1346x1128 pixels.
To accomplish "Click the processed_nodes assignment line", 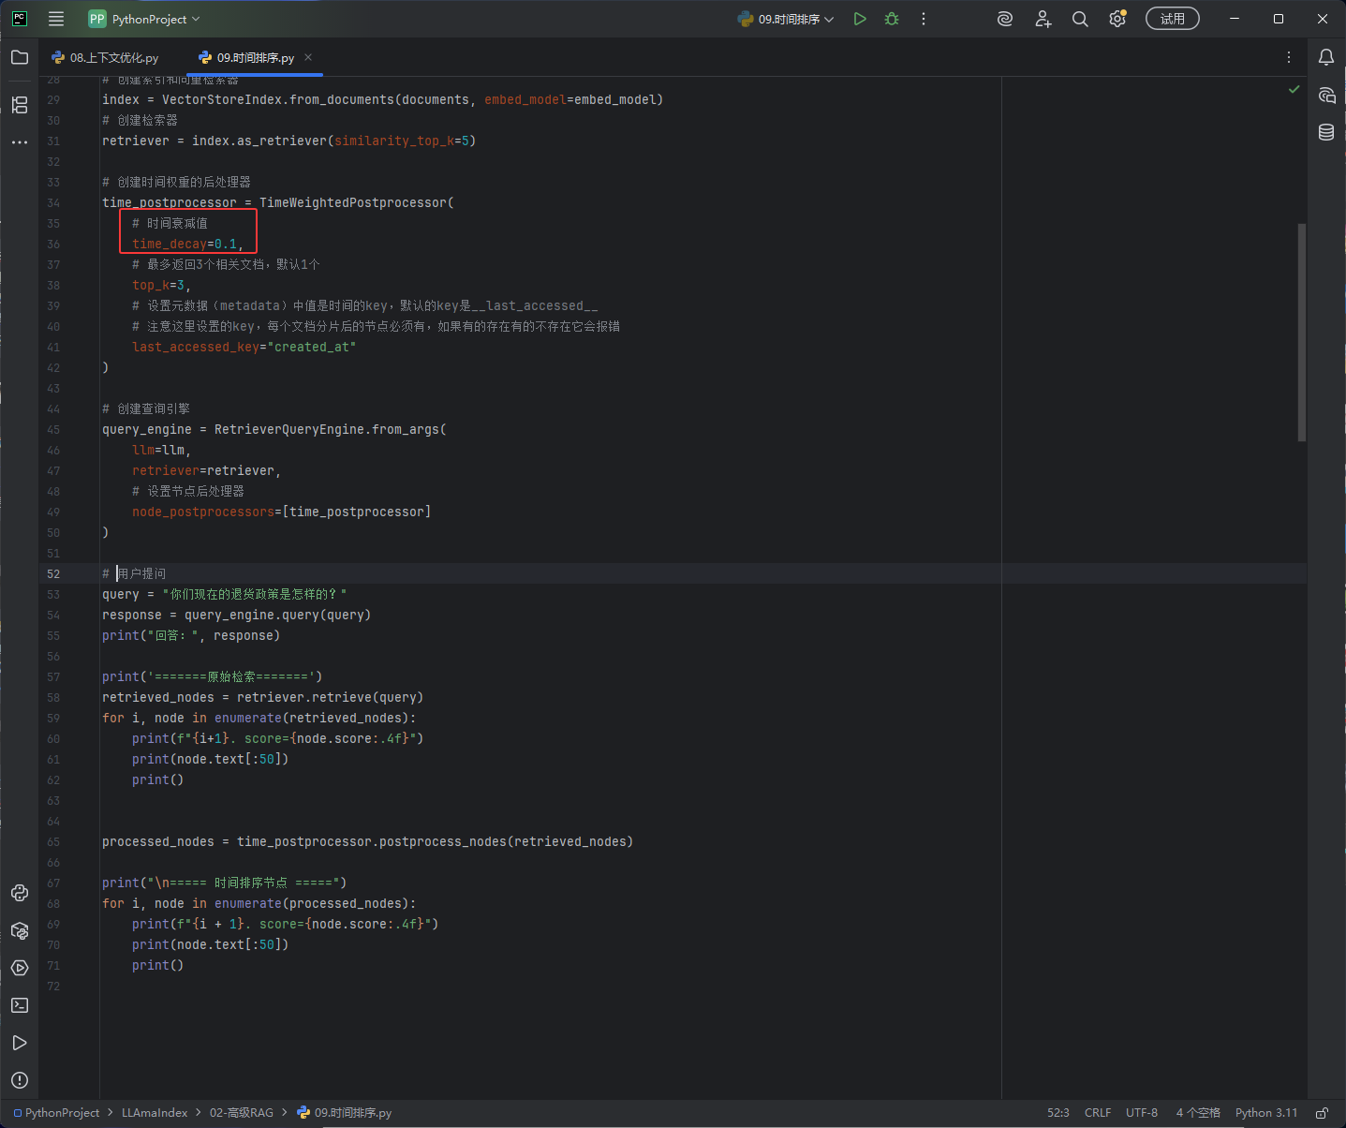I will tap(367, 841).
